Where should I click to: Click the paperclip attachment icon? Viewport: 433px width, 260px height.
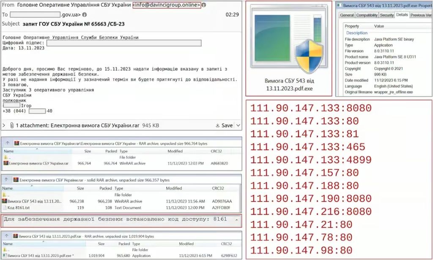tap(12, 125)
